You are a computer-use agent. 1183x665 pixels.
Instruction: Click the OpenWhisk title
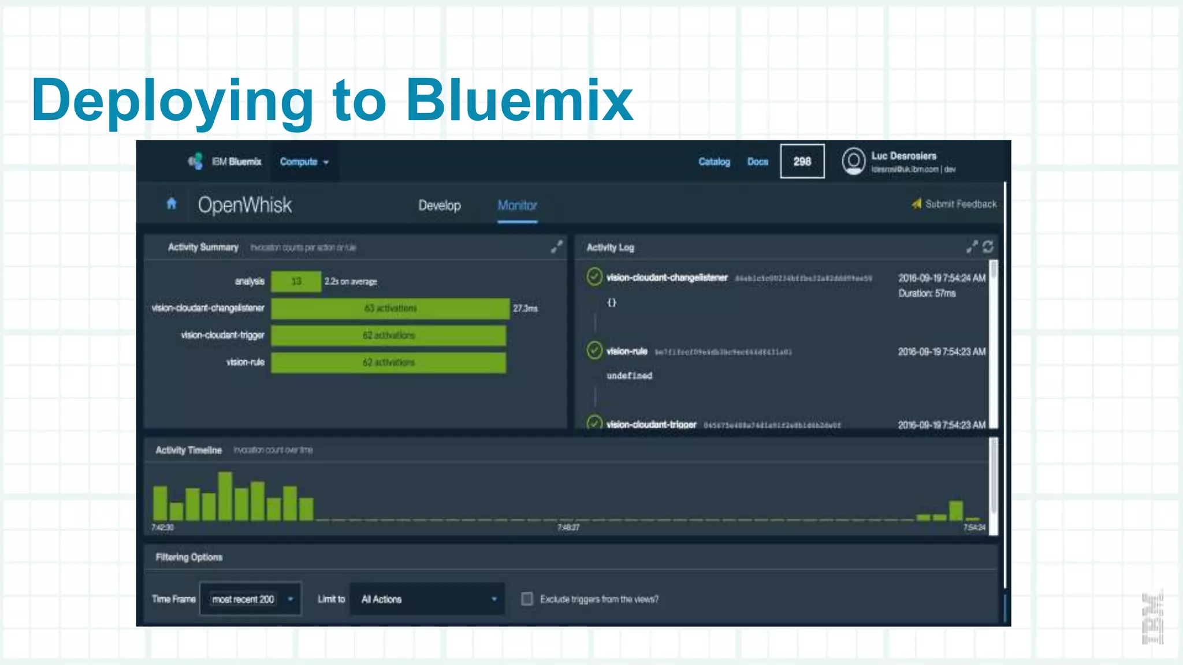[245, 205]
